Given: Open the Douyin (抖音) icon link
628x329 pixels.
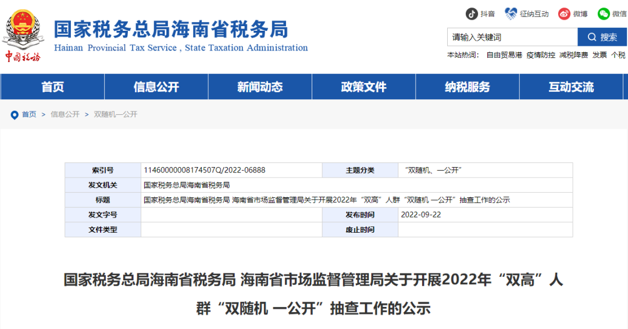Looking at the screenshot, I should (472, 13).
